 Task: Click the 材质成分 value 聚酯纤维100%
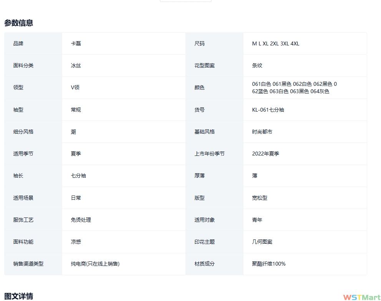coord(268,264)
